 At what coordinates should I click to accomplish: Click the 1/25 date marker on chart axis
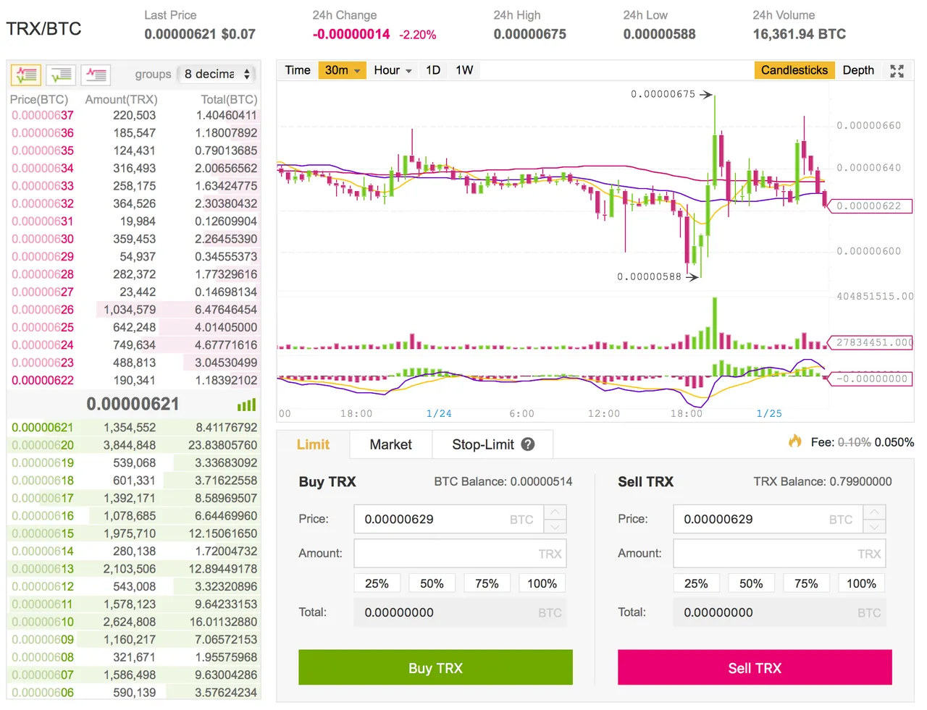tap(769, 413)
